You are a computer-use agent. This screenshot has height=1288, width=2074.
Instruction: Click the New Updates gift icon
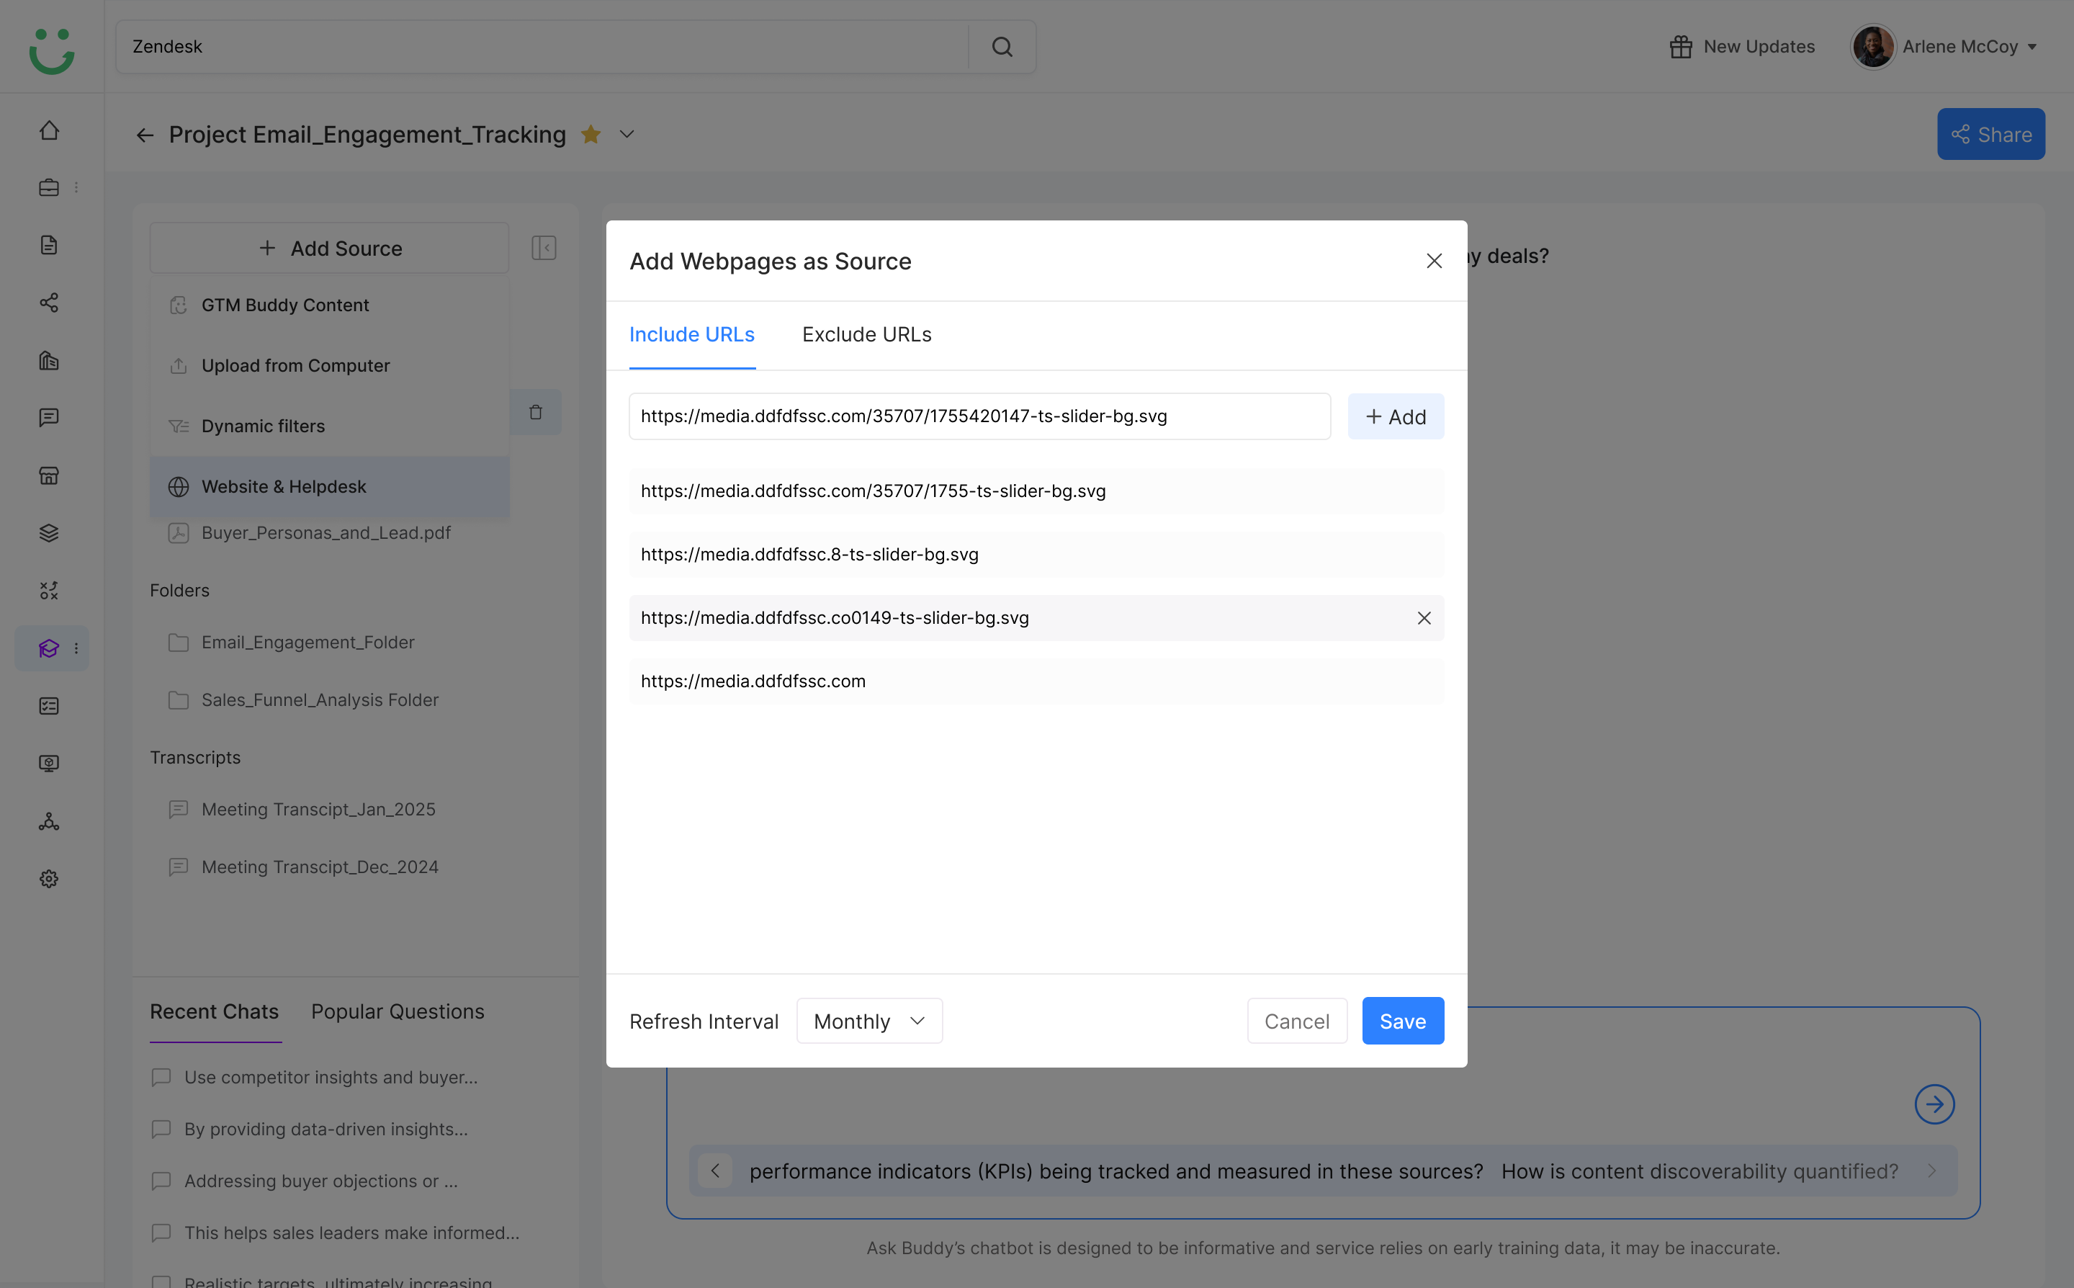pos(1681,47)
